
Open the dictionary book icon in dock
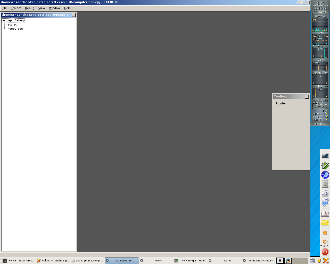325,214
